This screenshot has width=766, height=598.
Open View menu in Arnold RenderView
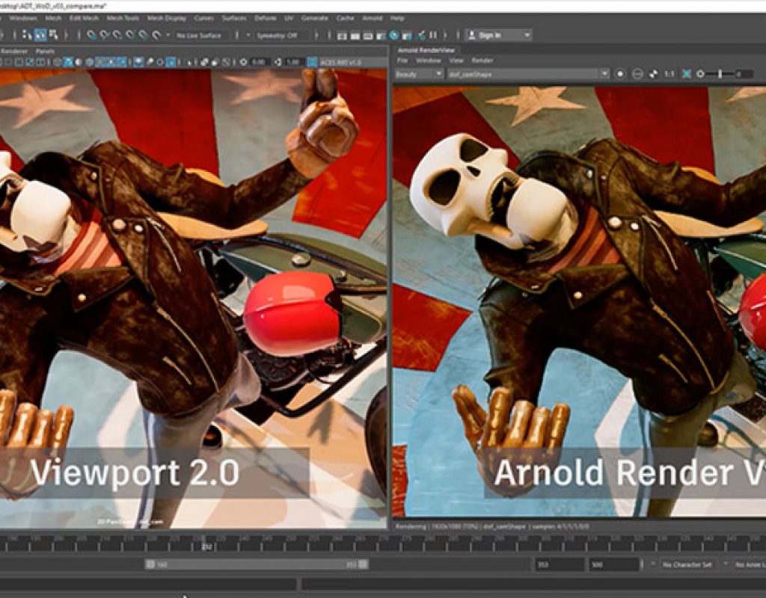pyautogui.click(x=456, y=61)
